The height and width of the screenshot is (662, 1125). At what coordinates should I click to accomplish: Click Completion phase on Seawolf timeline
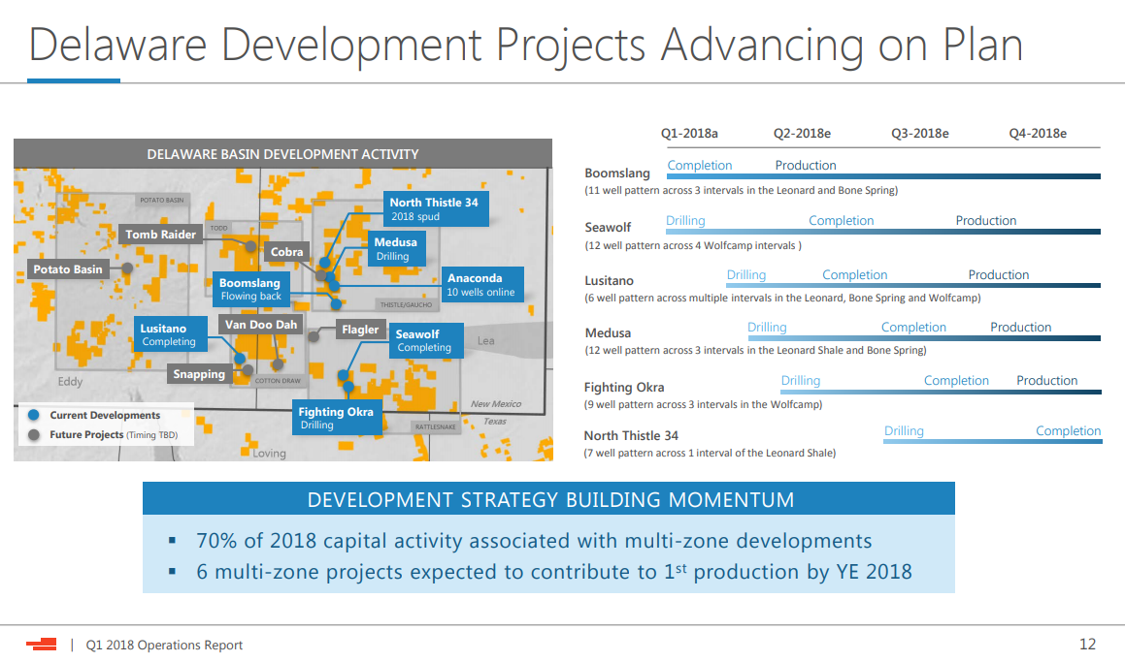pyautogui.click(x=841, y=221)
